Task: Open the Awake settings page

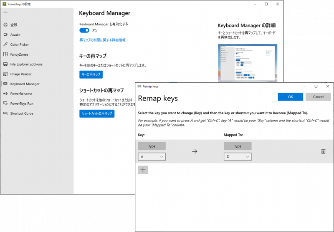Action: (x=36, y=35)
